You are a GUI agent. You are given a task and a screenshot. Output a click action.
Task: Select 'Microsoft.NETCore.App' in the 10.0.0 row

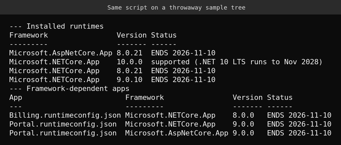55,62
